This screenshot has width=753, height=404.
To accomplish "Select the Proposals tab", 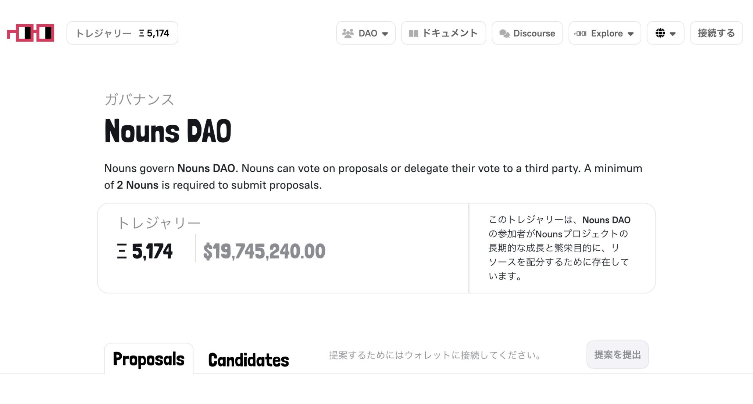I will (x=148, y=359).
